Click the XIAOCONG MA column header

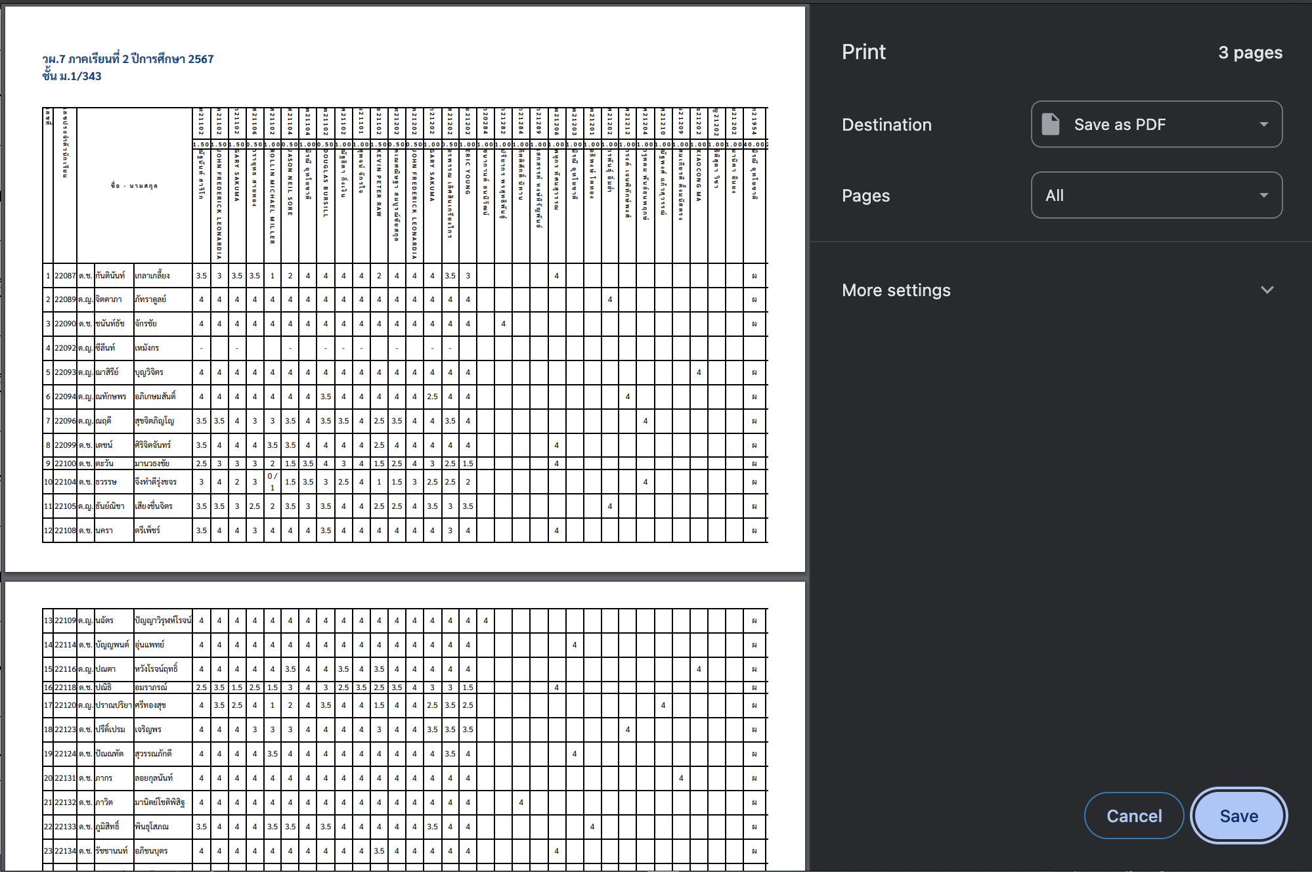pyautogui.click(x=699, y=175)
